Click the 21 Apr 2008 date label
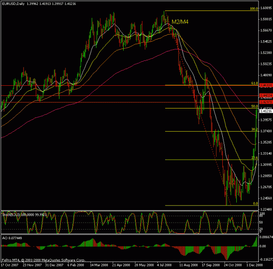 (121, 265)
